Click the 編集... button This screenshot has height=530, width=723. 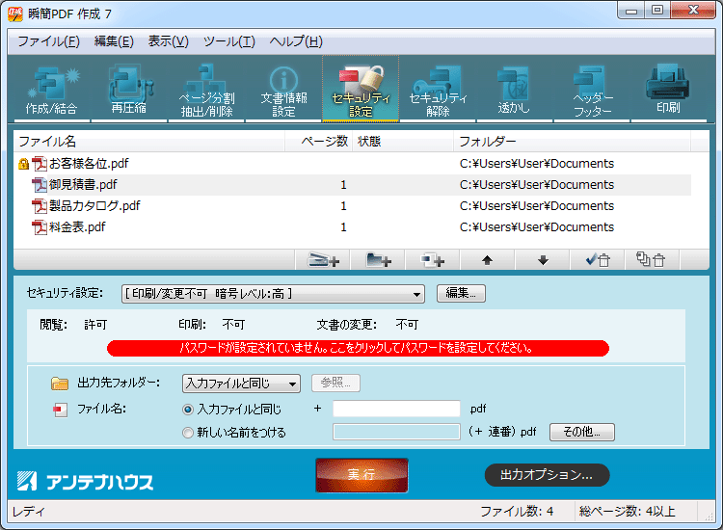pyautogui.click(x=461, y=293)
